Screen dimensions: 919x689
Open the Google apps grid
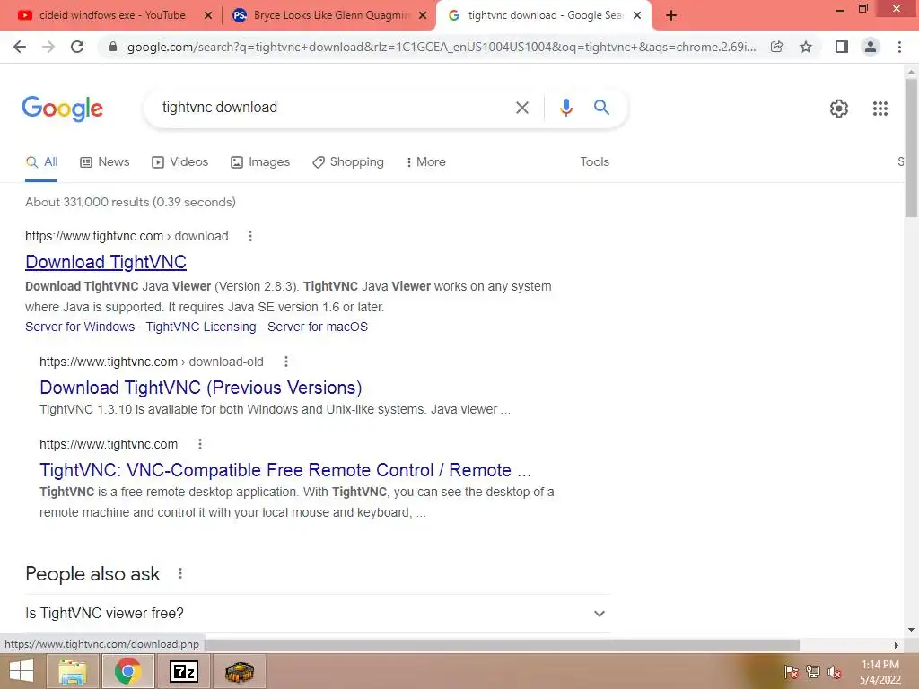[x=880, y=109]
